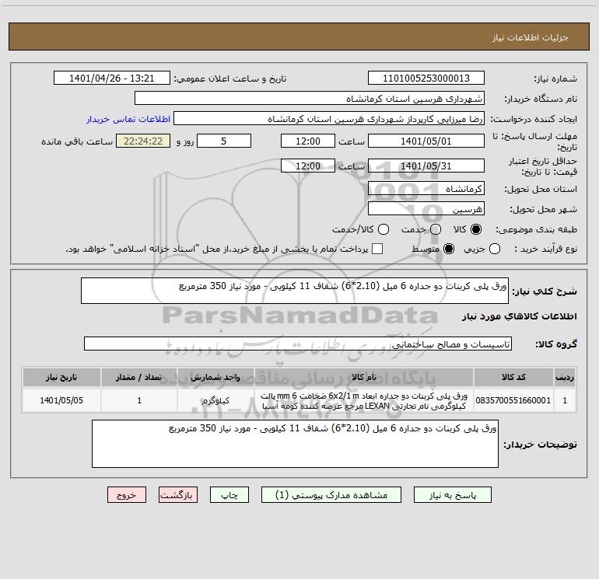Open مشاهده مدارک پیوستی (1) button
The height and width of the screenshot is (579, 599).
331,495
